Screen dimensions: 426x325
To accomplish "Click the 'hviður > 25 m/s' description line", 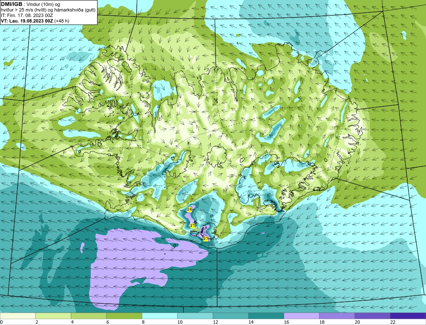I will click(48, 10).
